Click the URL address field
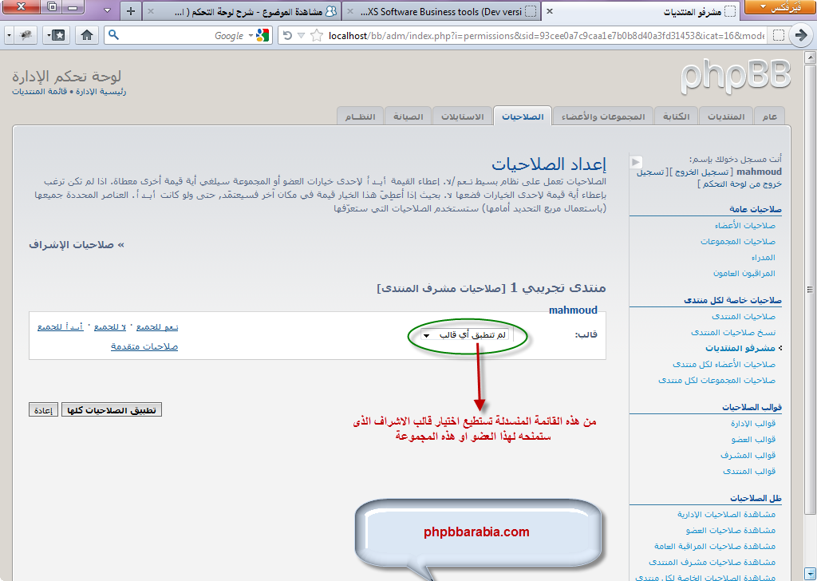Screen dimensions: 817x581 pyautogui.click(x=546, y=35)
